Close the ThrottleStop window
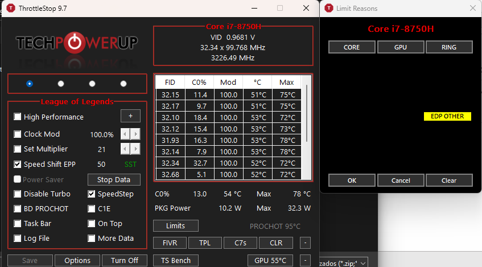 click(306, 9)
